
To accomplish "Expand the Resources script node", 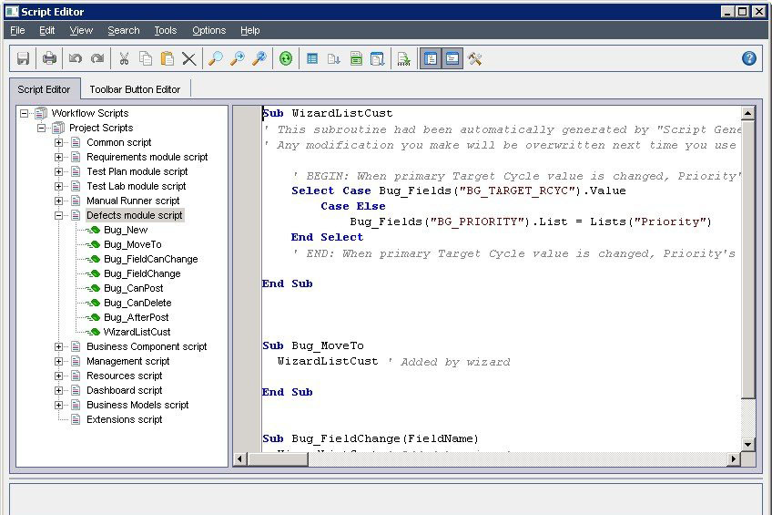I will point(58,376).
